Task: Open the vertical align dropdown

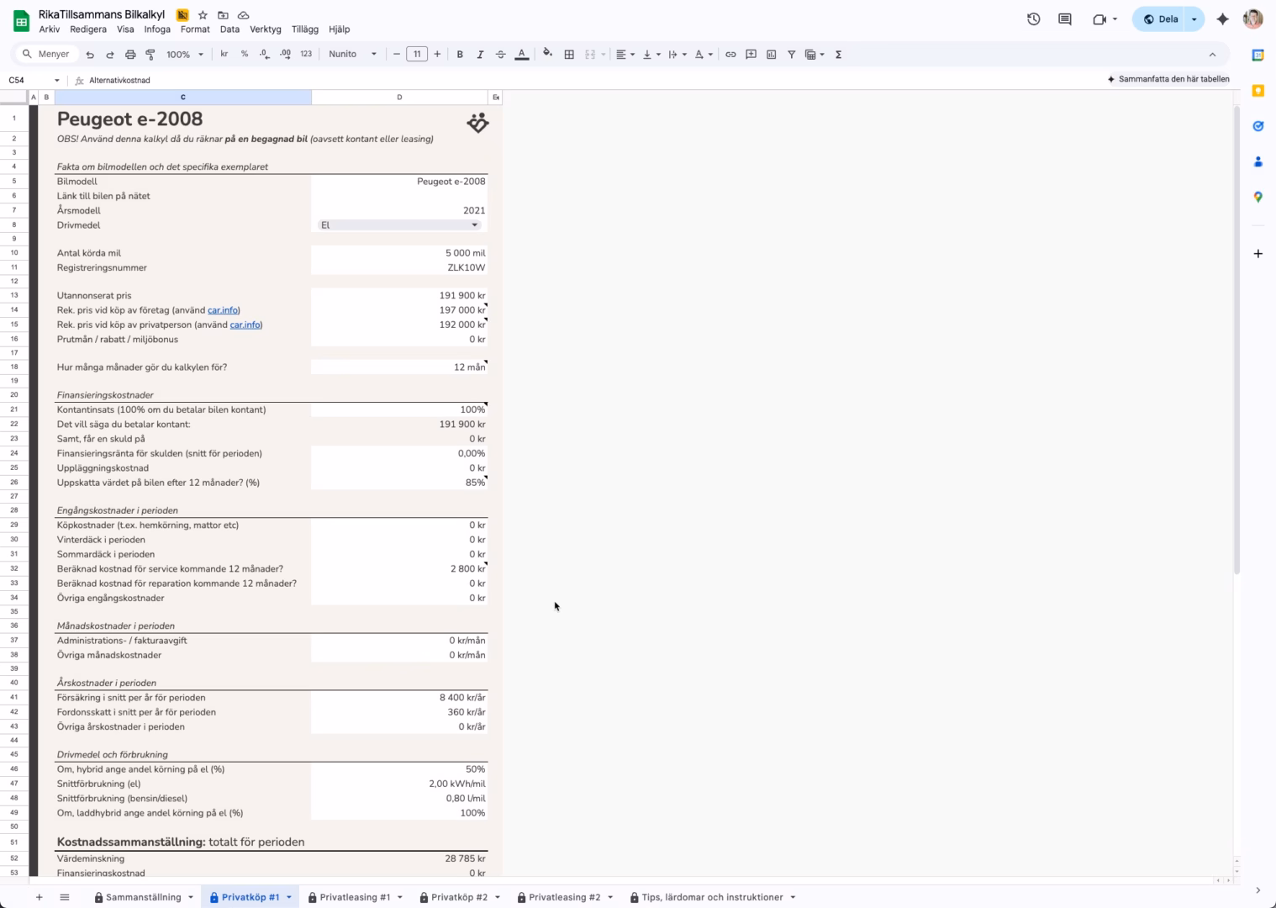Action: pos(651,55)
